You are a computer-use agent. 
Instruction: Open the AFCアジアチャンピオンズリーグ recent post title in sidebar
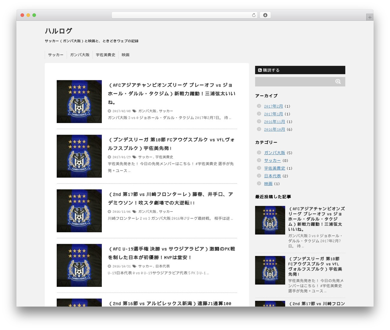(317, 219)
